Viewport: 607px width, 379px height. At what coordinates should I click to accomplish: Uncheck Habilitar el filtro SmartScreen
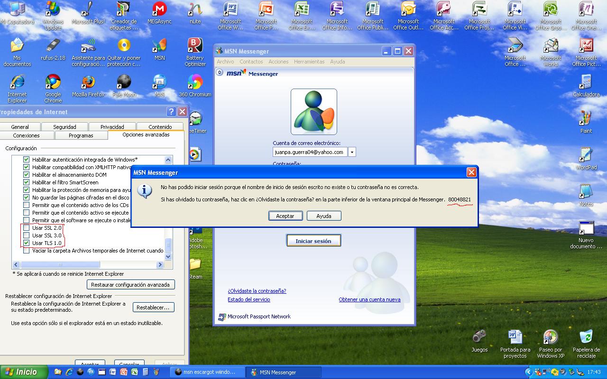[27, 182]
